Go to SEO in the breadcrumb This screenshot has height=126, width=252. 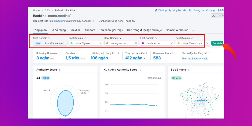[x=47, y=10]
